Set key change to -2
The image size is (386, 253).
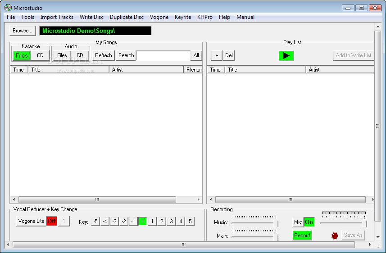tap(124, 221)
